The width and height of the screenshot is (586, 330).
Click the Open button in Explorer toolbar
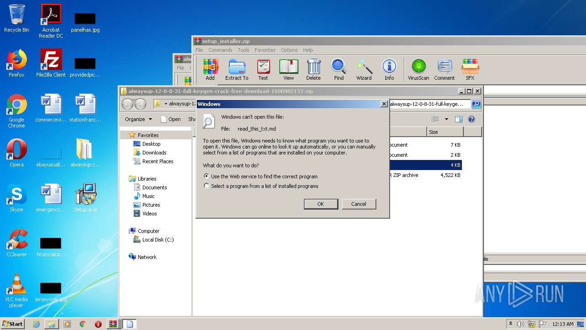(170, 119)
